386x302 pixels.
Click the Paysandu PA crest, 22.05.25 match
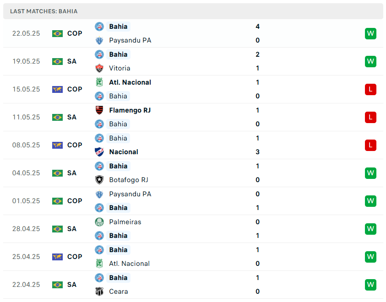99,40
